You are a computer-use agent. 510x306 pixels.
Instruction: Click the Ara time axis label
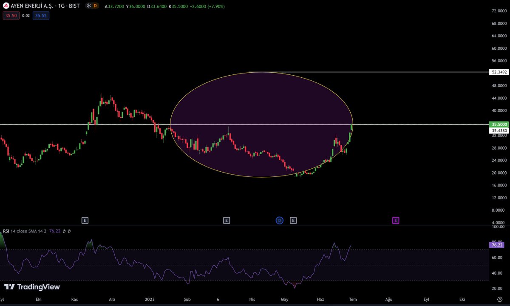pos(112,299)
